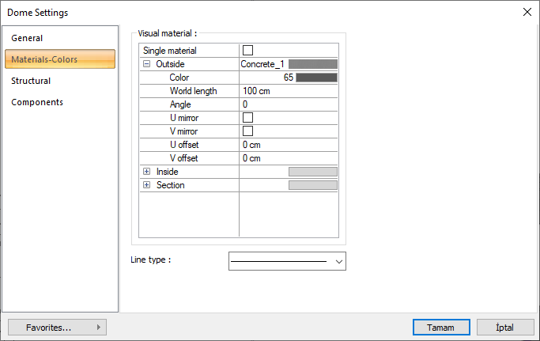Pick the Outside color 65 swatch

click(316, 78)
